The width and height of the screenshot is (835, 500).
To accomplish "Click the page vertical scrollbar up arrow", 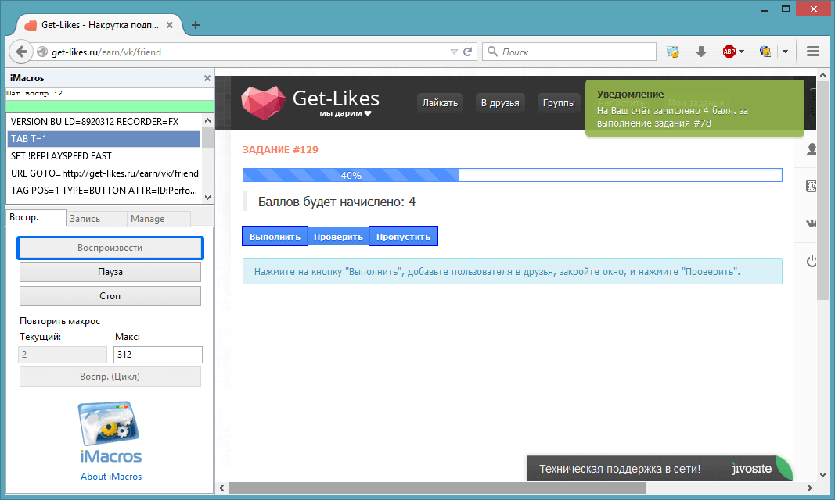I will click(x=822, y=76).
